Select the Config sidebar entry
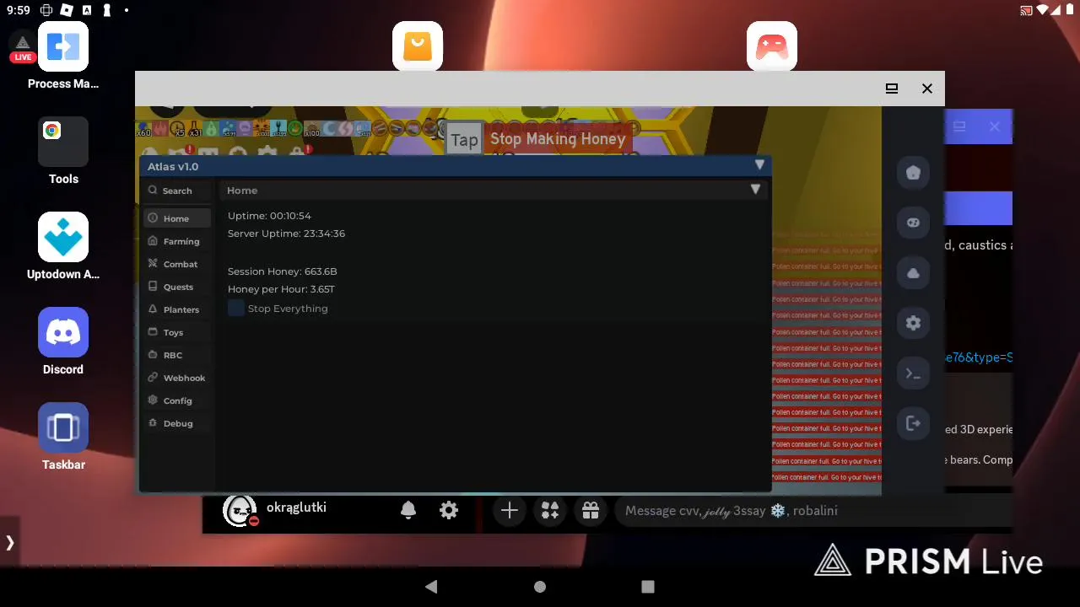The width and height of the screenshot is (1080, 607). tap(176, 400)
